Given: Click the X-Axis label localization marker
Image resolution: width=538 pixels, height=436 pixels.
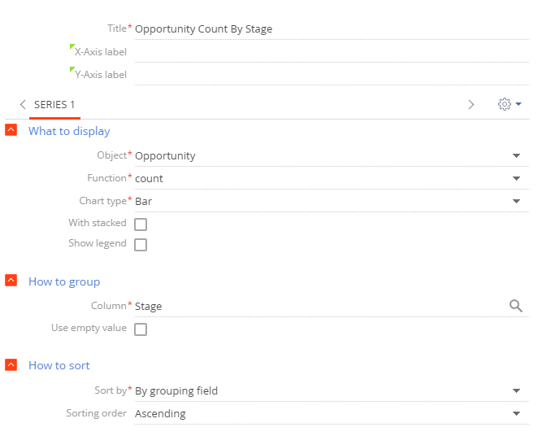Looking at the screenshot, I should tap(72, 46).
